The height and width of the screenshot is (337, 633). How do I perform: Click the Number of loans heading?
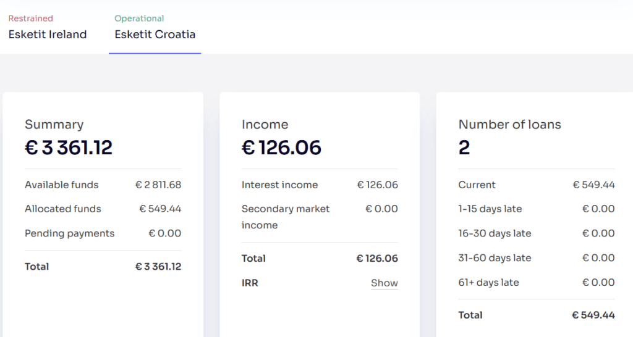point(509,125)
